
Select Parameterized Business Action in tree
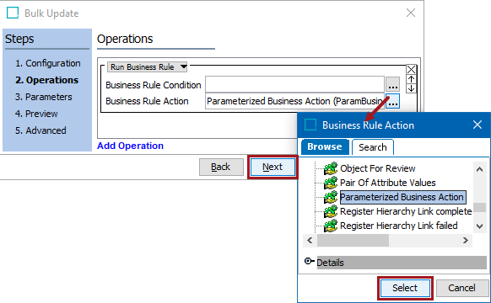click(403, 197)
